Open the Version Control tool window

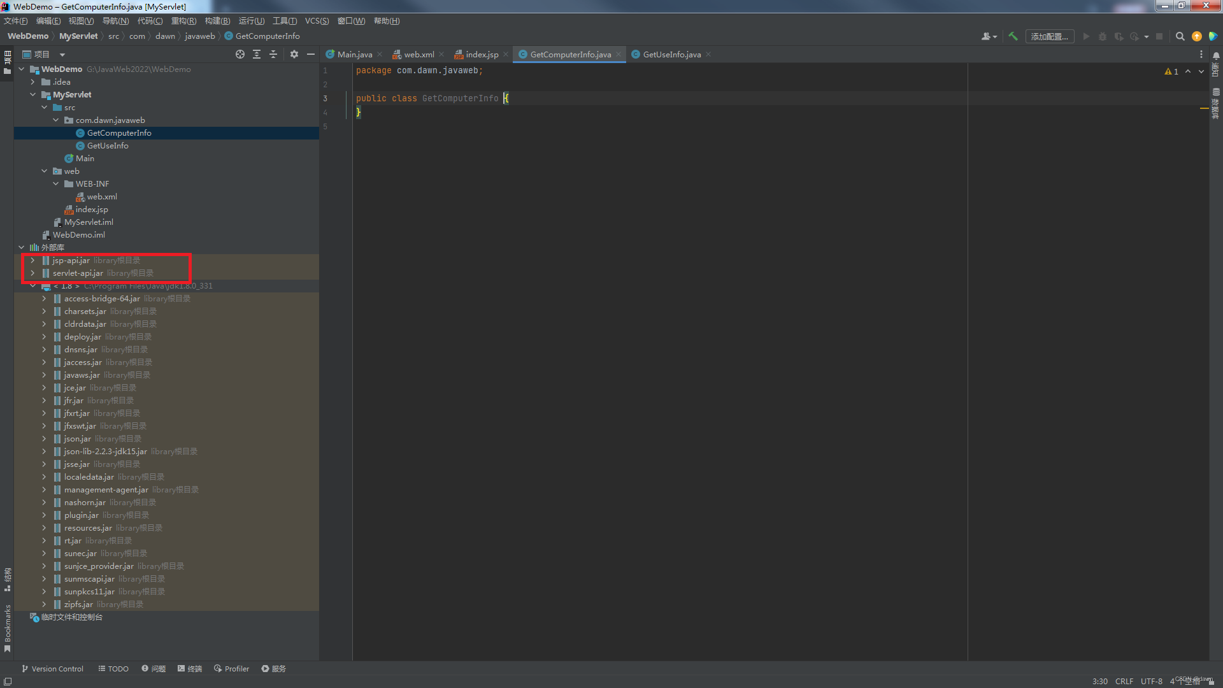pos(52,669)
